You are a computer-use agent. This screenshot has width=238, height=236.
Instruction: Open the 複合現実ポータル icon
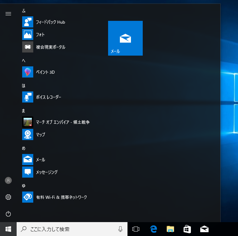[28, 47]
